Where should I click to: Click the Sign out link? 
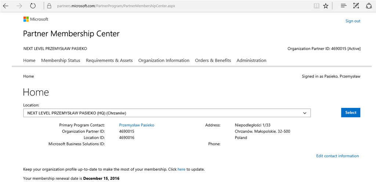pyautogui.click(x=353, y=21)
